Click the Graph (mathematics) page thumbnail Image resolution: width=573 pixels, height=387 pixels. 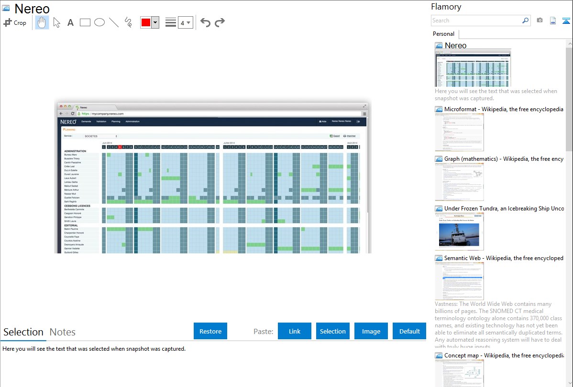tap(459, 182)
